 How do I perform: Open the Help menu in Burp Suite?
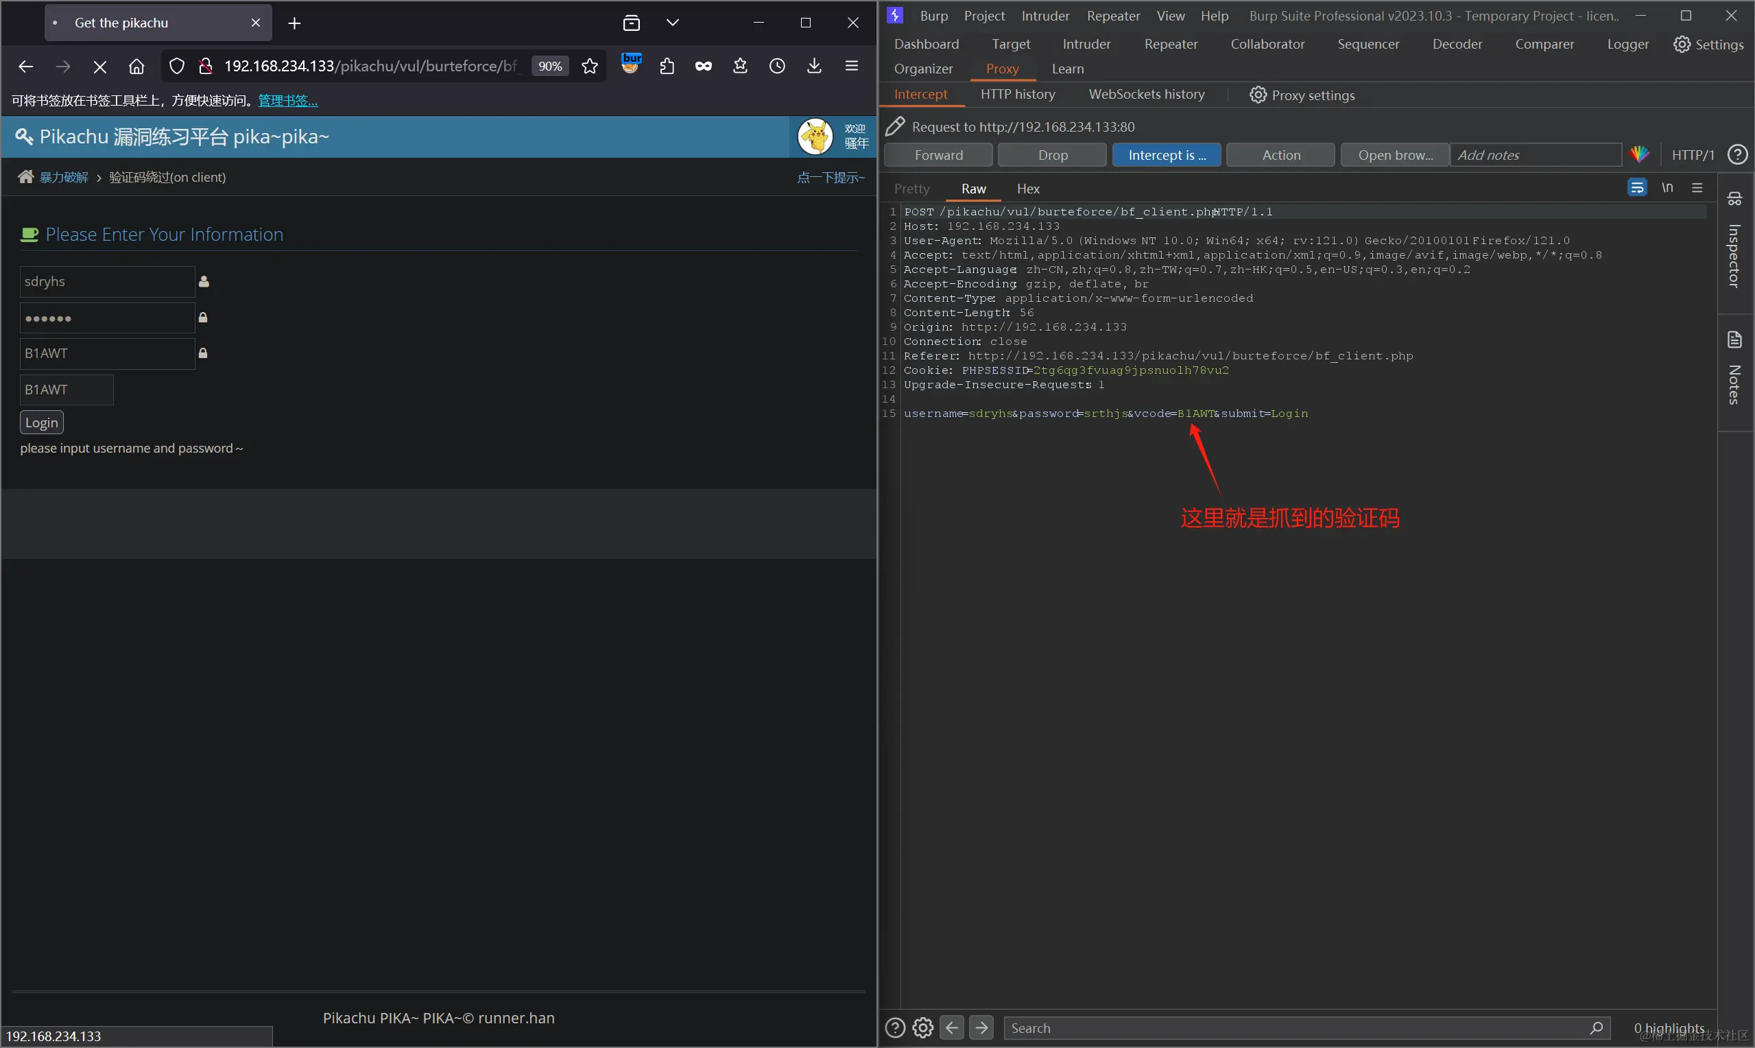[x=1215, y=16]
